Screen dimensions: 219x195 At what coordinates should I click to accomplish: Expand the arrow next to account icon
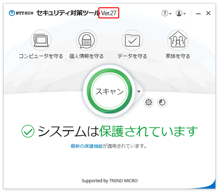tap(184, 14)
